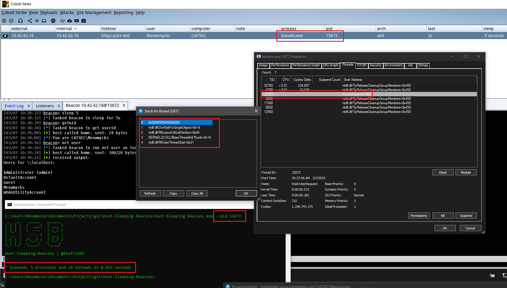Switch to pivot graph view icon
Image resolution: width=507 pixels, height=288 pixels.
[30, 21]
